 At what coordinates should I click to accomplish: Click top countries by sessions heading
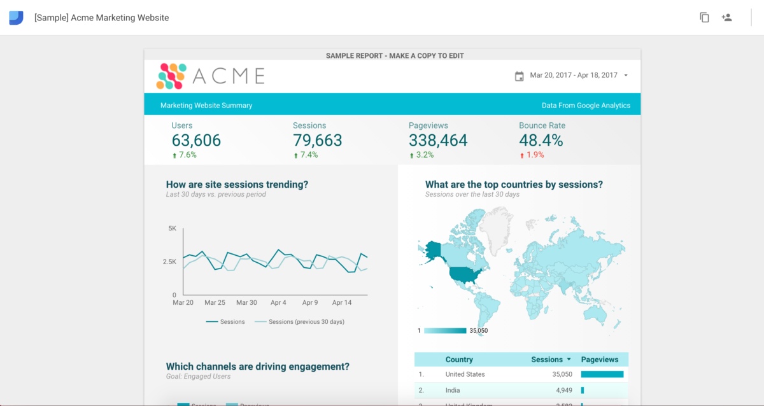coord(514,185)
